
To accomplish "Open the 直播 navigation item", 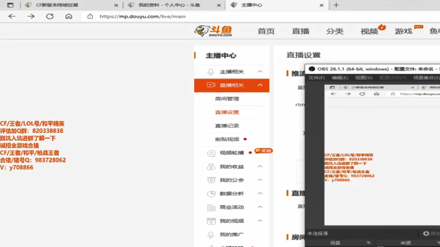I will click(x=300, y=31).
